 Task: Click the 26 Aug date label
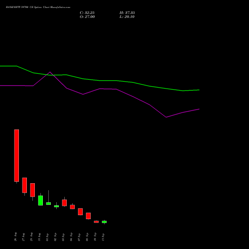pyautogui.click(x=16, y=237)
